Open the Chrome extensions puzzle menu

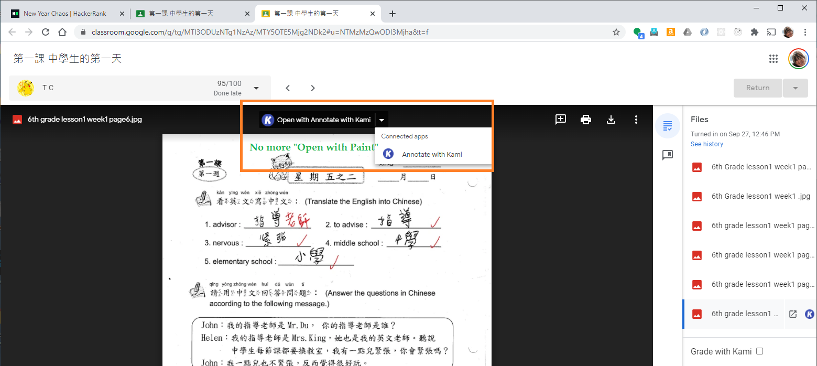754,32
